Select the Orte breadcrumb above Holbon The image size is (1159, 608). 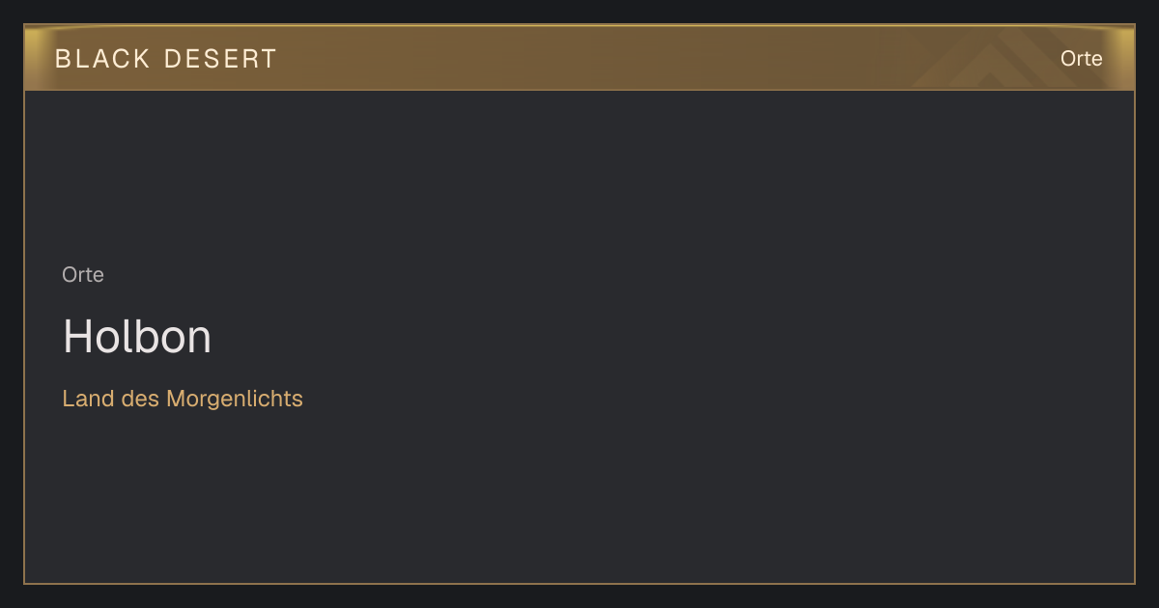(83, 275)
